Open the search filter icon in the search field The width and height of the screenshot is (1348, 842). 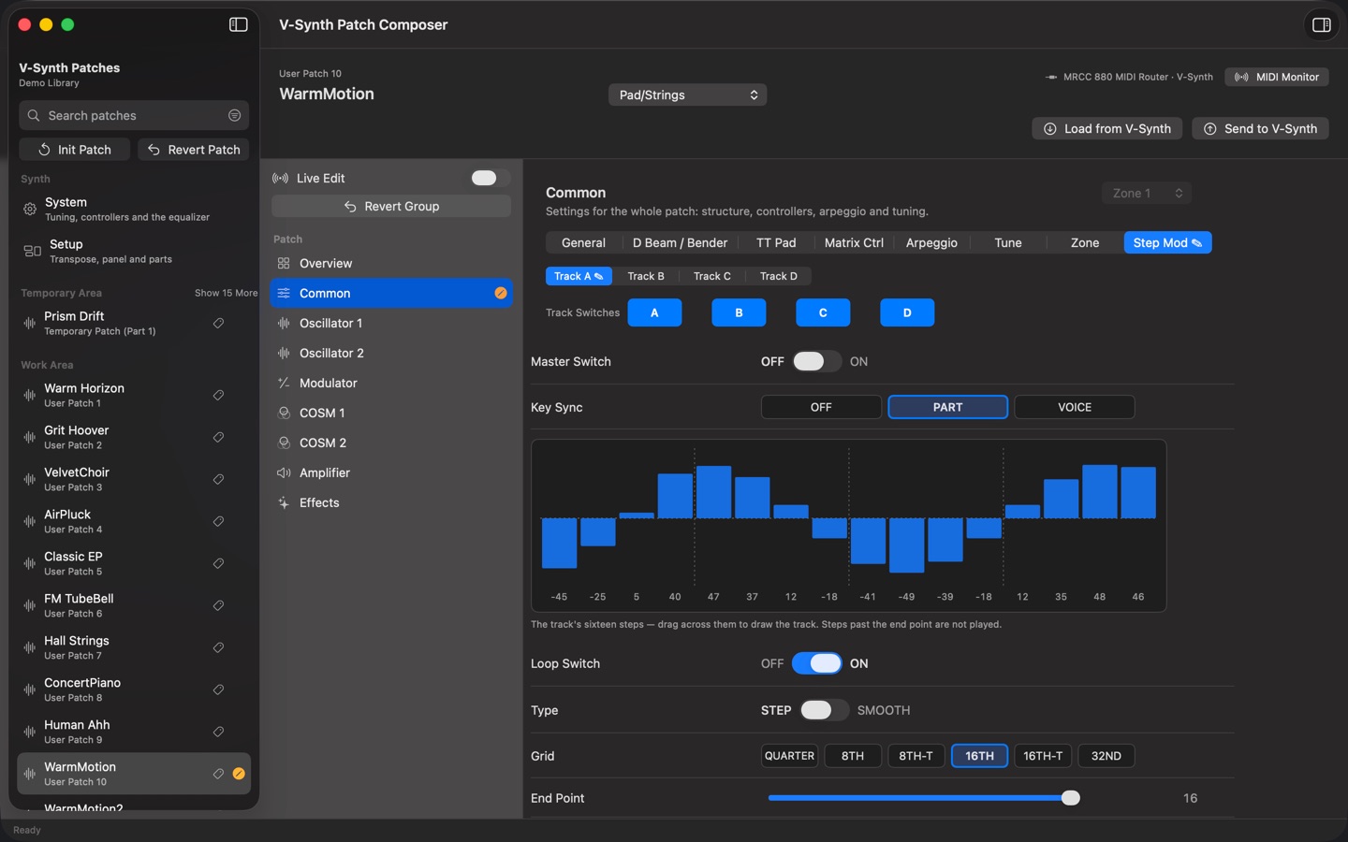[235, 115]
